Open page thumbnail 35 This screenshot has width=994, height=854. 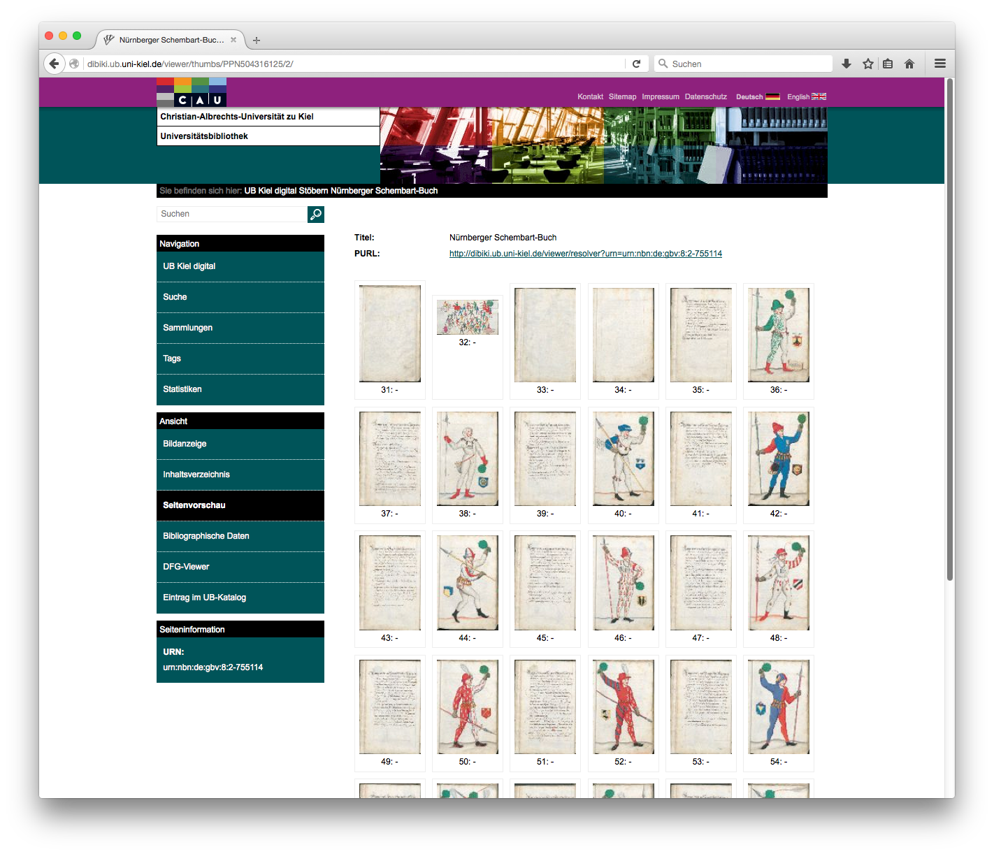(701, 335)
